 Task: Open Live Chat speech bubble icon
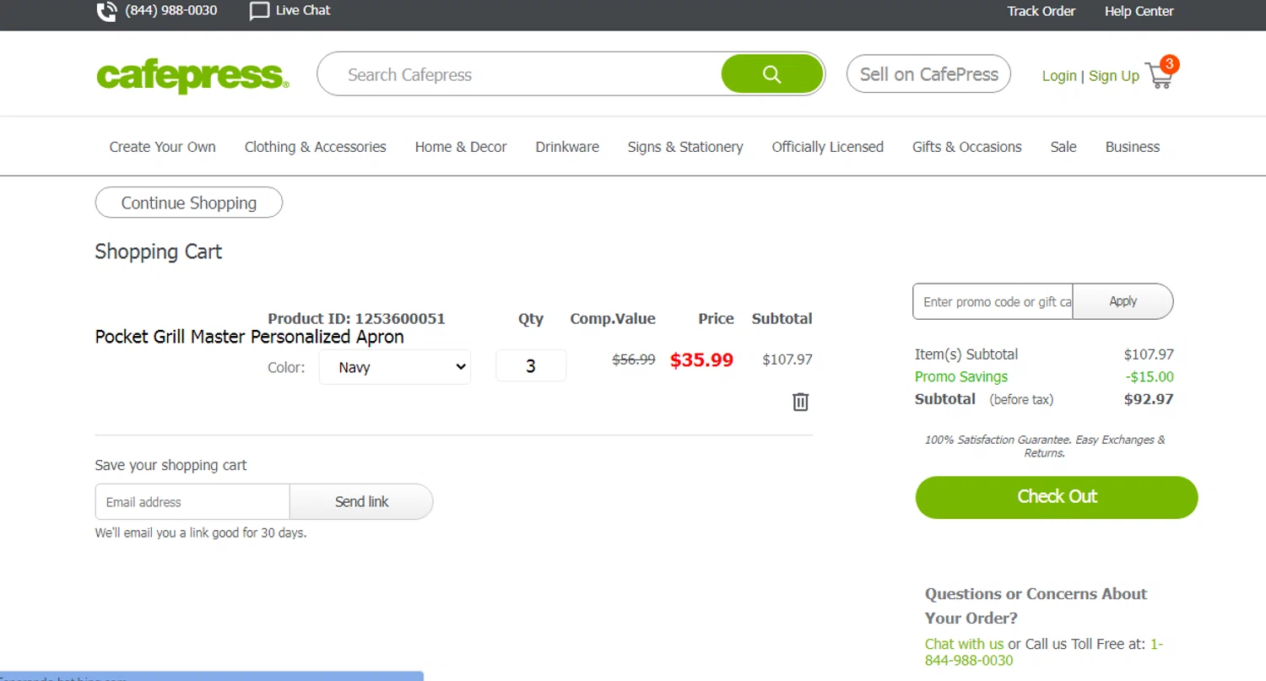coord(260,11)
